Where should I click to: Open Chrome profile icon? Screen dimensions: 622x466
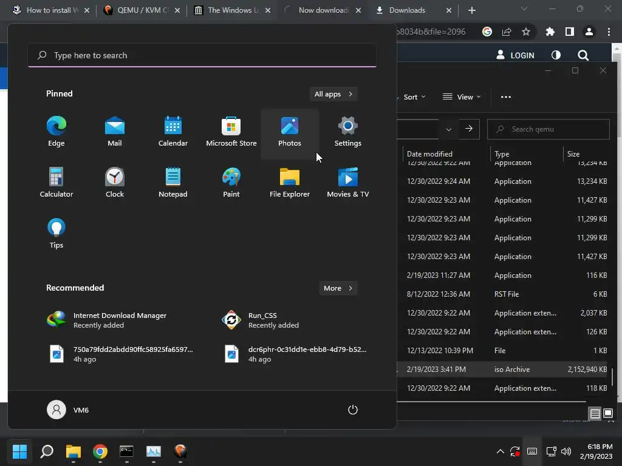(x=589, y=32)
